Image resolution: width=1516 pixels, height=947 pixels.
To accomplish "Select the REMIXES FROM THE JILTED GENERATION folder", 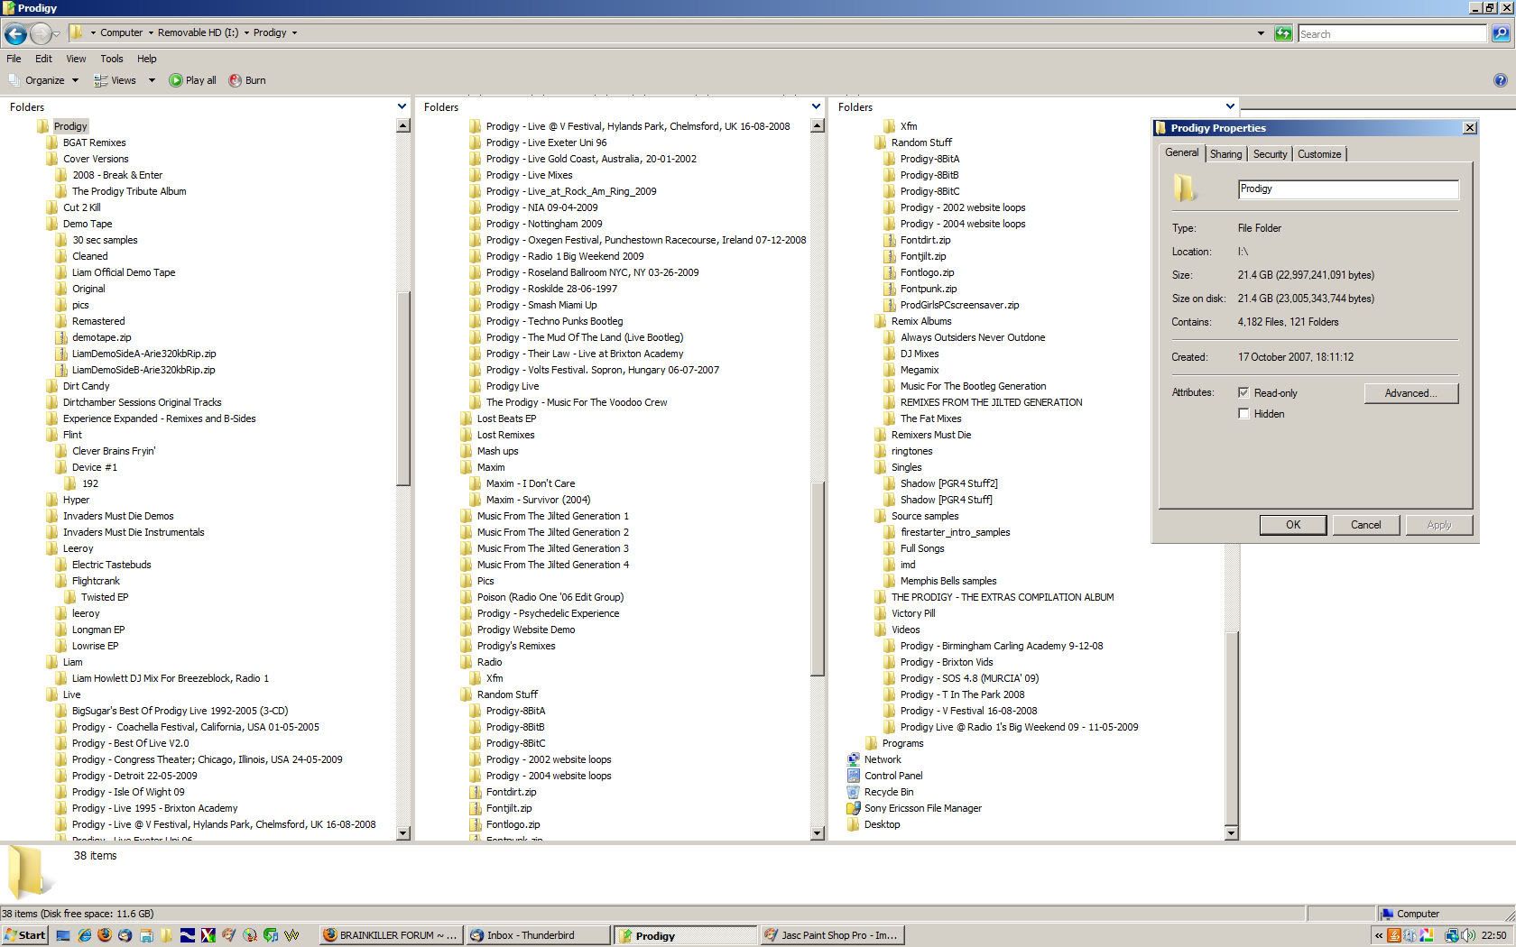I will tap(991, 402).
